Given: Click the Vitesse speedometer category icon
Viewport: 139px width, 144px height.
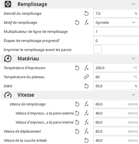Looking at the screenshot, I should pyautogui.click(x=8, y=95).
